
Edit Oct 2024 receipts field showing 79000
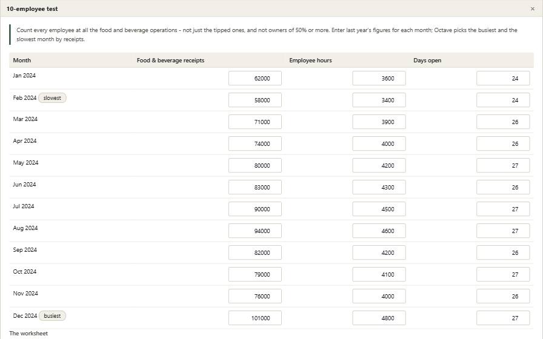pyautogui.click(x=255, y=274)
